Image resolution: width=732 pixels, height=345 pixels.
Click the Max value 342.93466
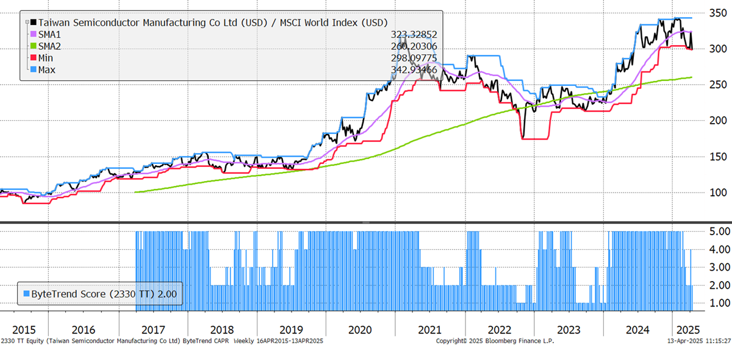(414, 69)
